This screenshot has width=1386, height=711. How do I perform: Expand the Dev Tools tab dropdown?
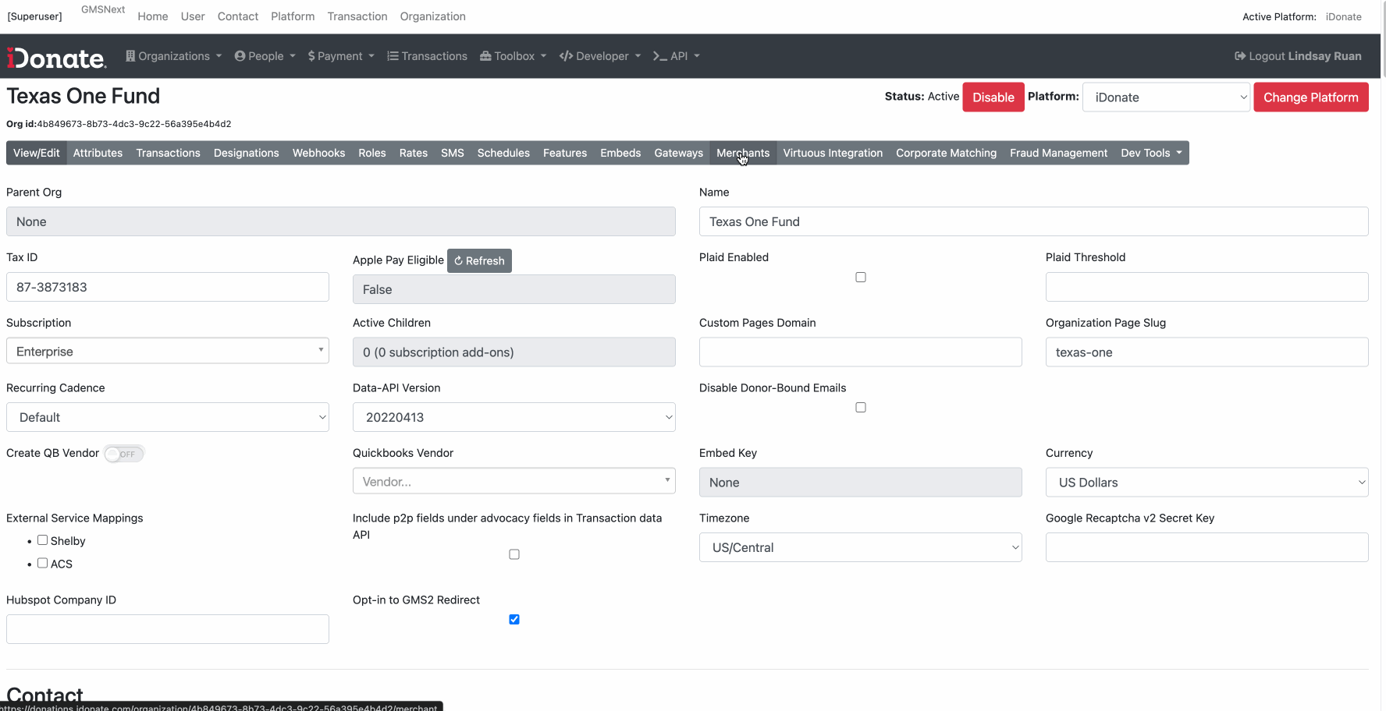click(1151, 153)
